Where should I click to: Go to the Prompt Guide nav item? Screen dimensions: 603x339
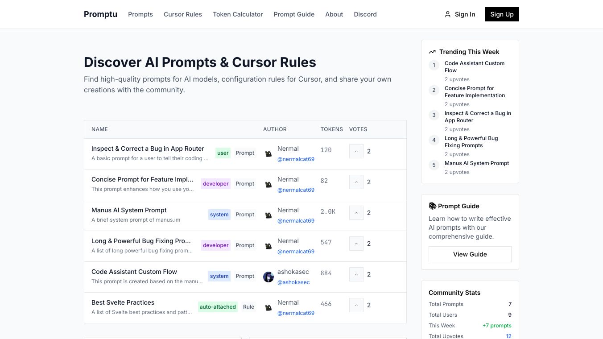(294, 14)
